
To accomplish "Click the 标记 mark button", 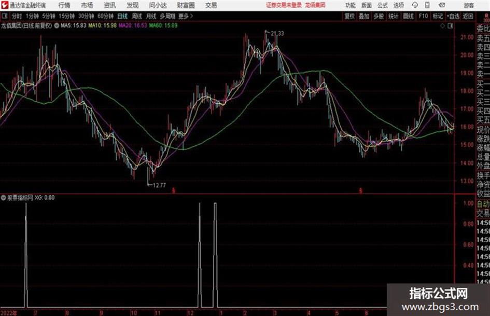I will (x=438, y=16).
